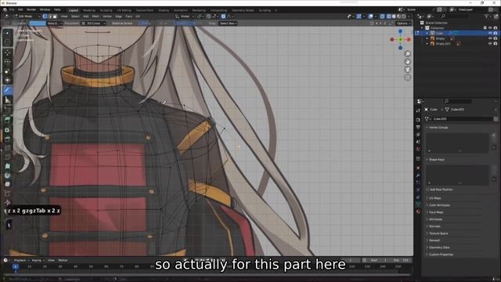Select the Move tool in left toolbar

point(8,53)
